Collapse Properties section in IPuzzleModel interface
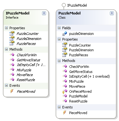Viewport: 119px width, 121px height. click(7, 28)
